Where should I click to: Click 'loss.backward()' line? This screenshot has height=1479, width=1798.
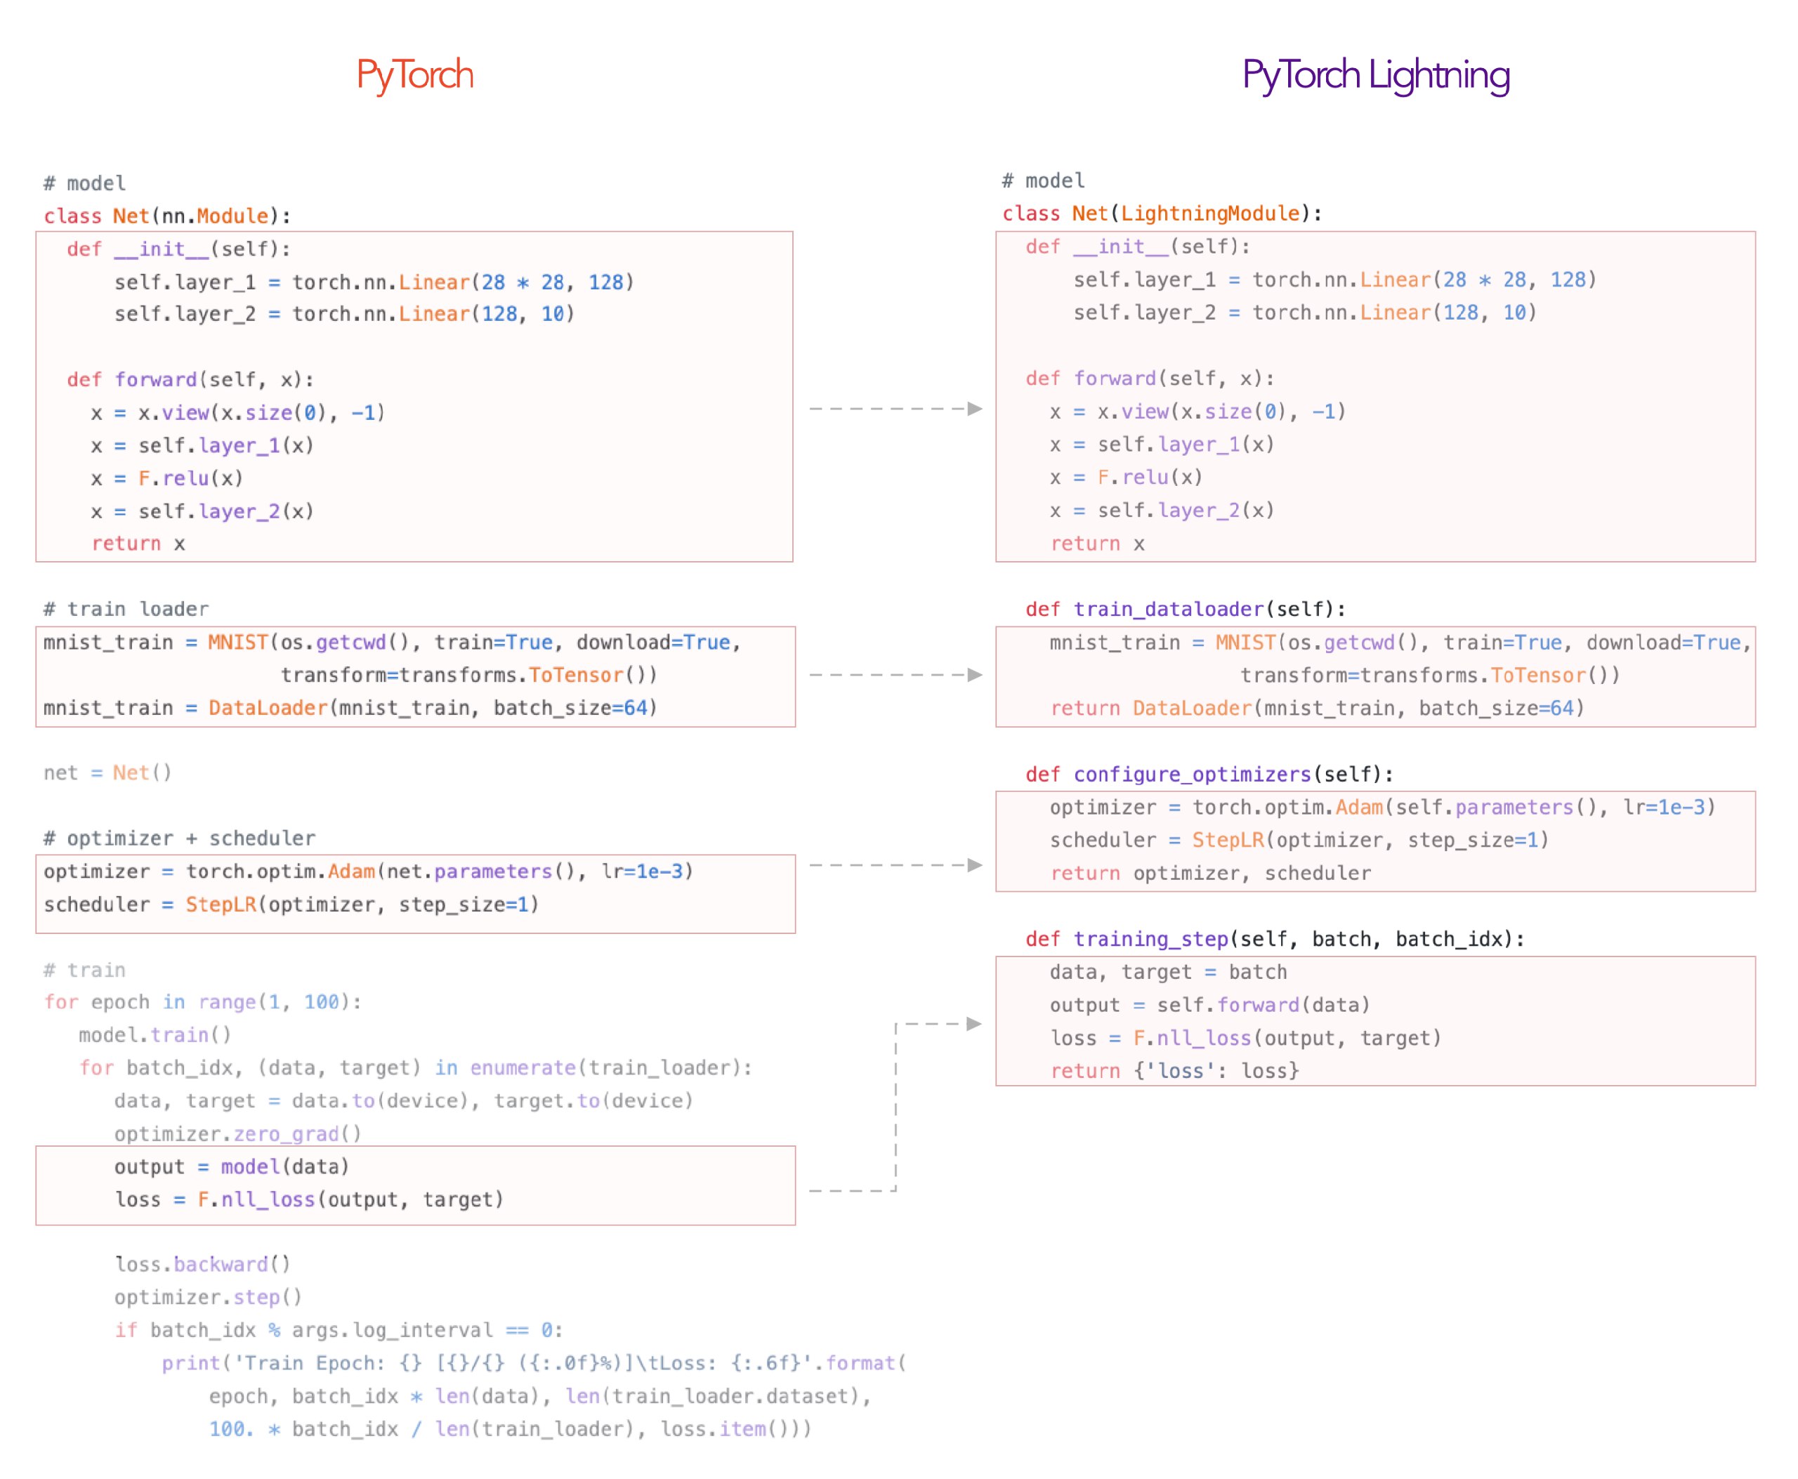point(202,1264)
